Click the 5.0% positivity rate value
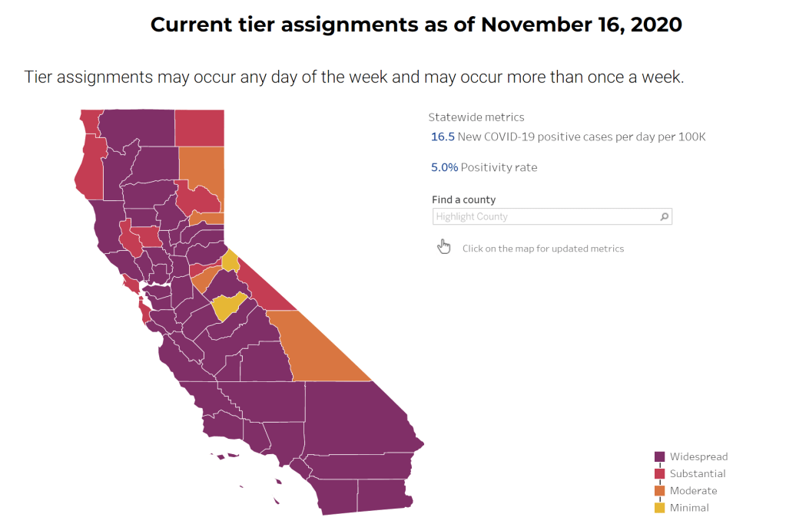The height and width of the screenshot is (527, 786). click(444, 167)
